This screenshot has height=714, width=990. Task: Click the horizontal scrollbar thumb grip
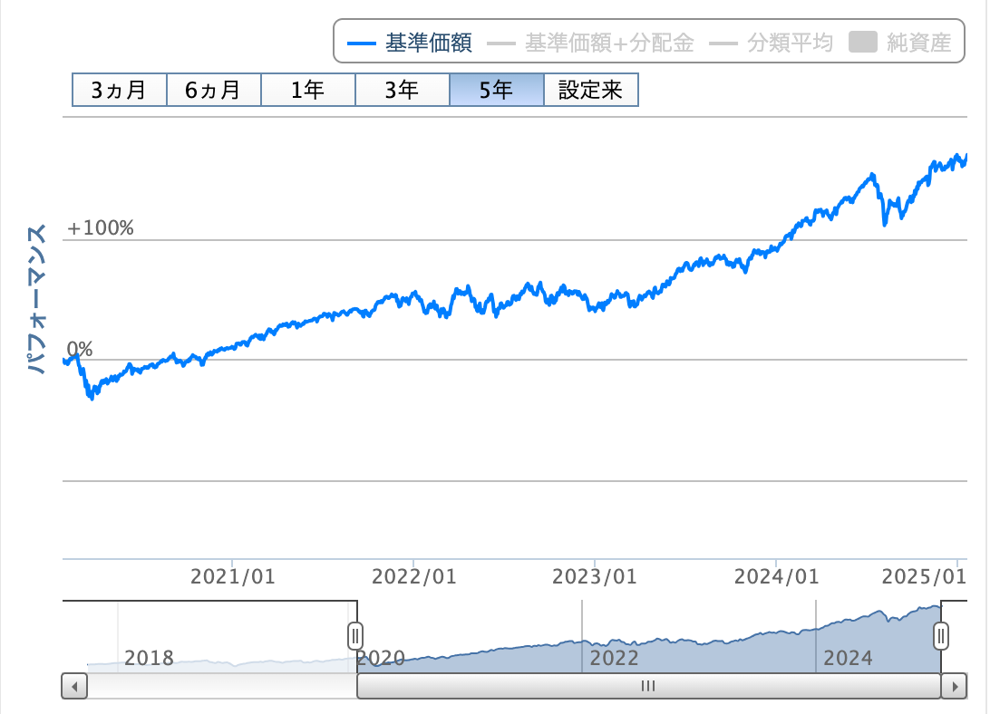pos(648,687)
